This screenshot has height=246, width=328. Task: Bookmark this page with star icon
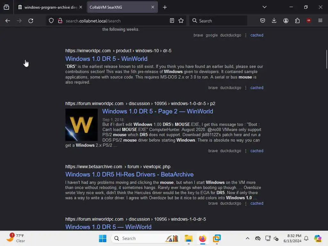[x=181, y=21]
